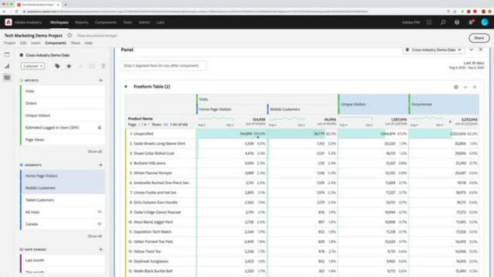Viewport: 494px width, 277px height.
Task: Select the Orders metric
Action: pos(63,103)
